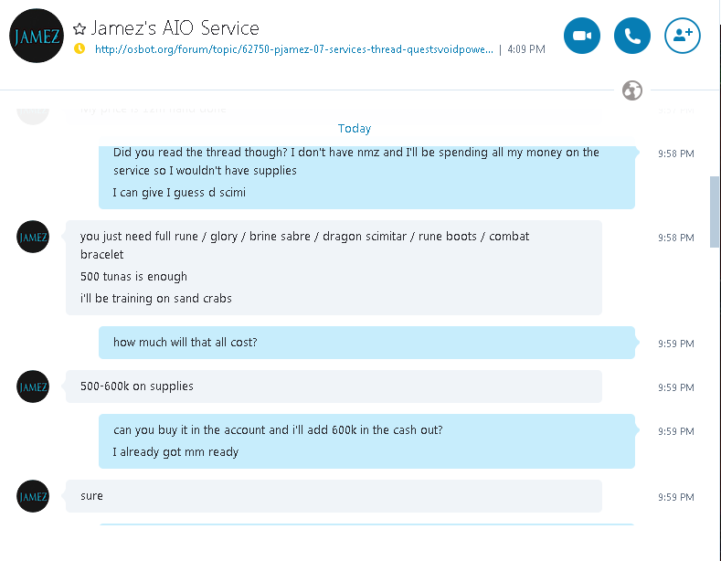The width and height of the screenshot is (721, 561).
Task: Start a voice call with Jamez
Action: (632, 36)
